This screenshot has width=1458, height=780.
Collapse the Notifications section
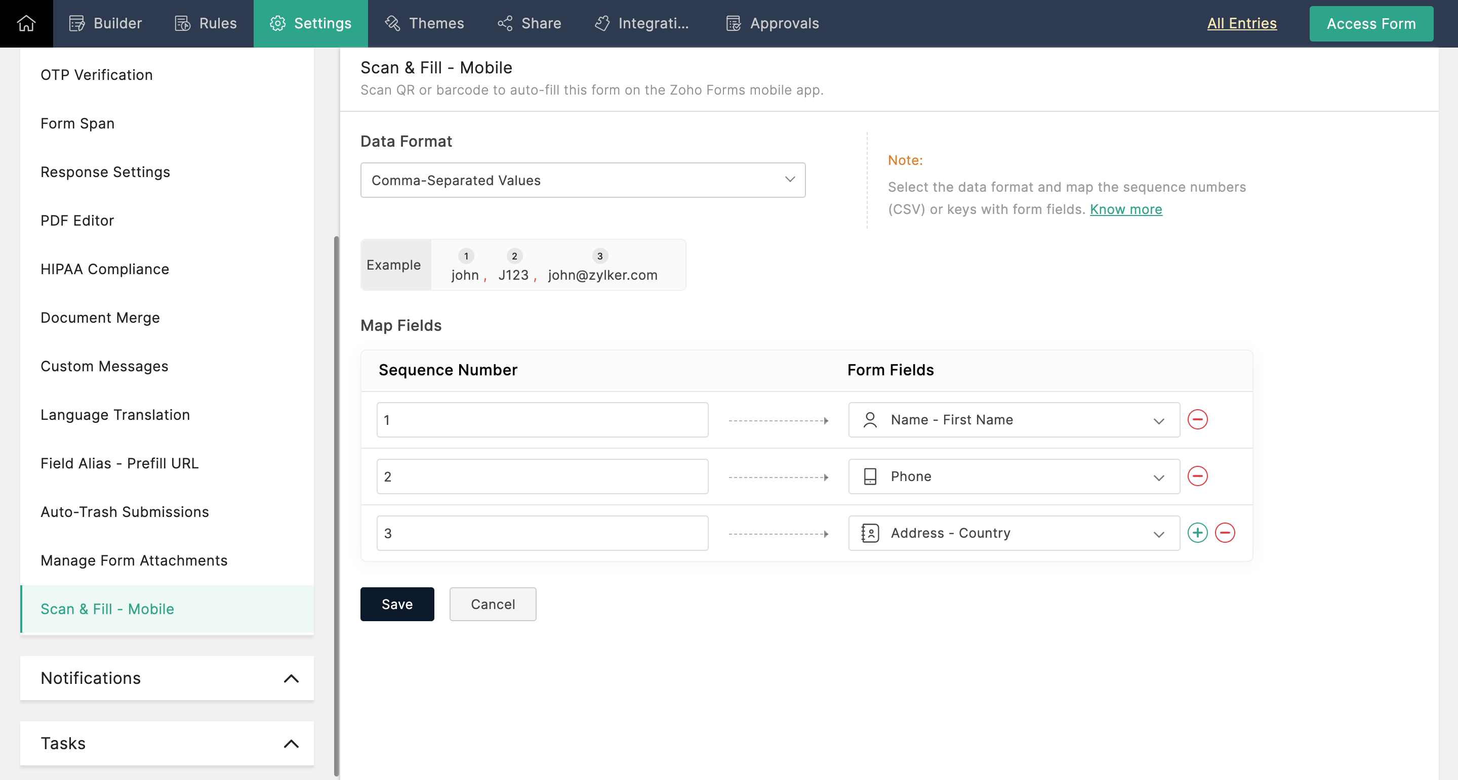[x=291, y=678]
